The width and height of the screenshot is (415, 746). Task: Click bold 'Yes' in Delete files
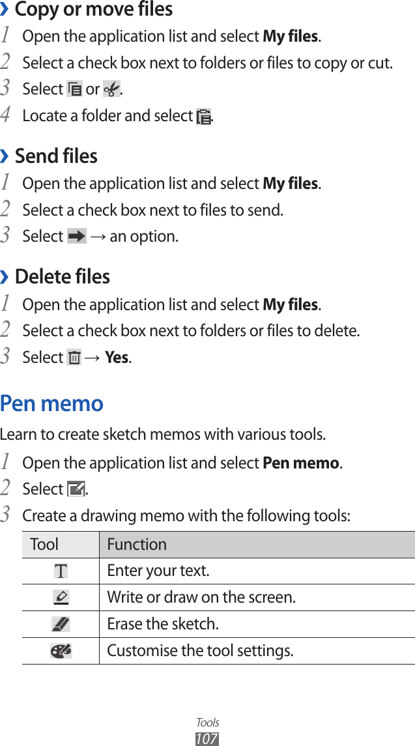[x=117, y=358]
